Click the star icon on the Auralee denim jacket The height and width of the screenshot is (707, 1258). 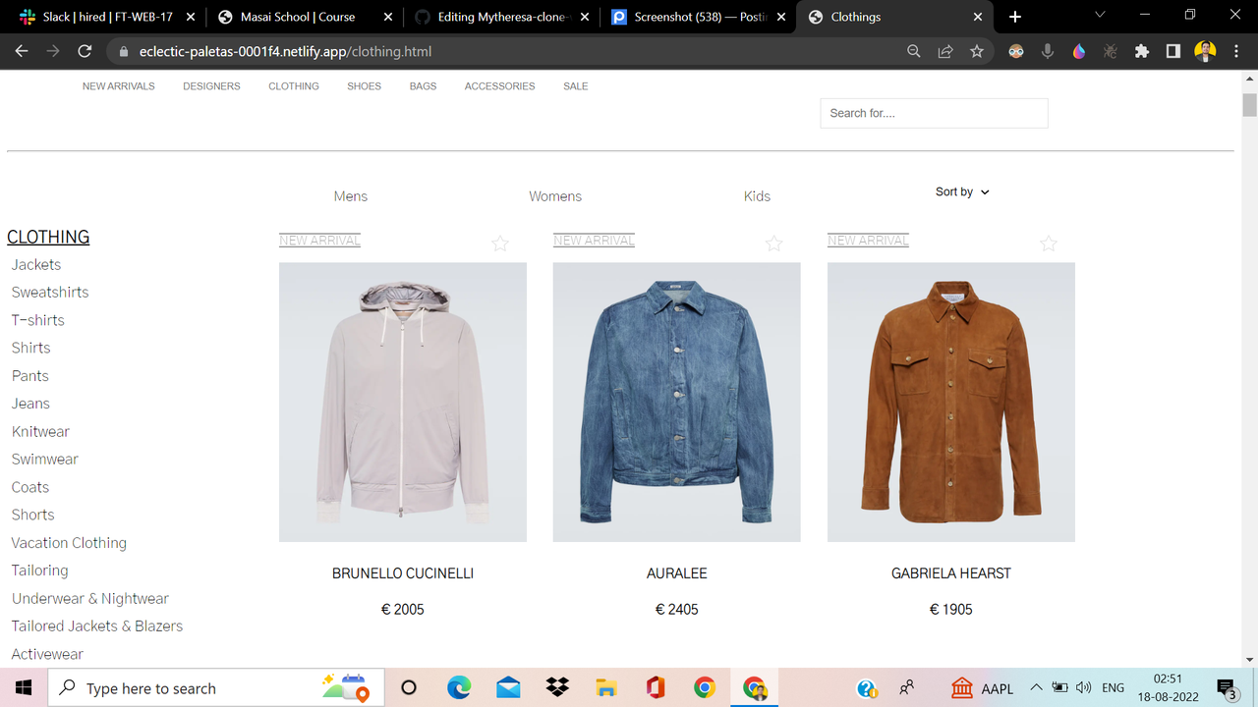(x=773, y=244)
